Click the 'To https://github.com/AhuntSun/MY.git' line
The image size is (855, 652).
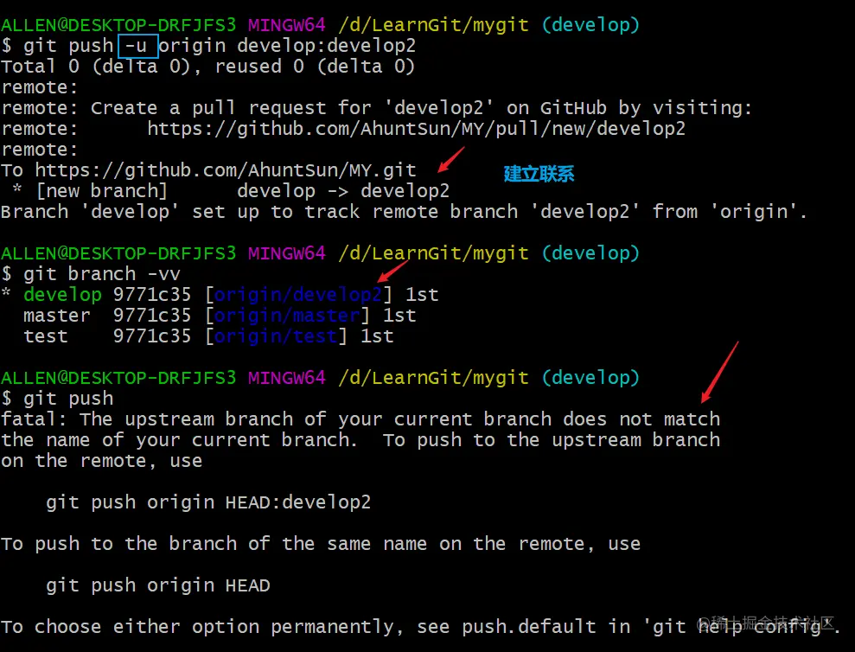pyautogui.click(x=208, y=170)
